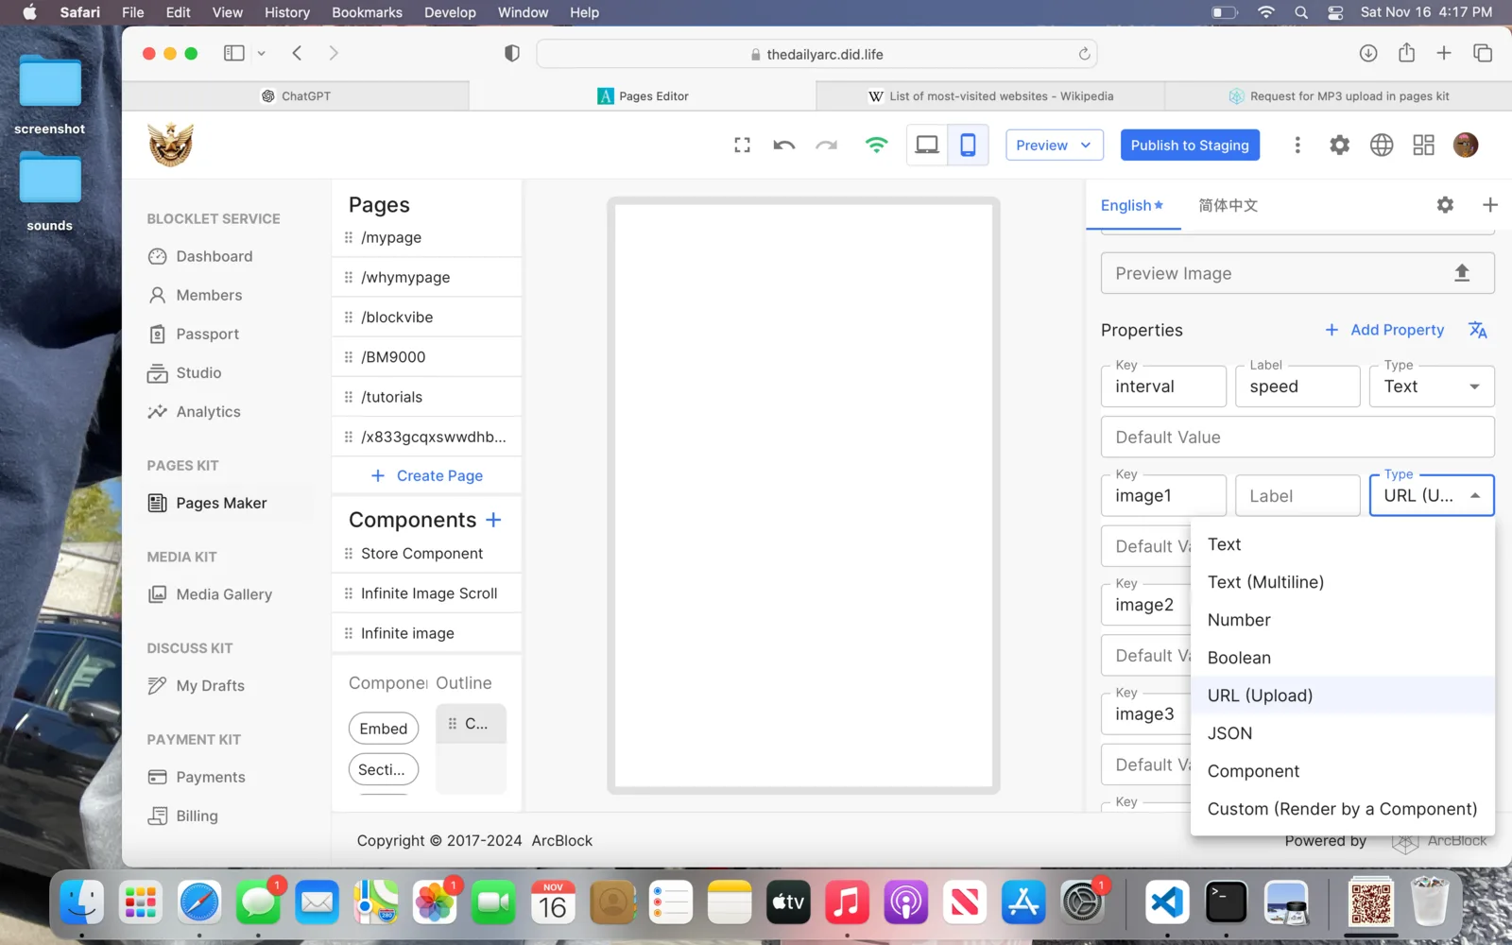Toggle fullscreen editor mode icon
The image size is (1512, 945).
(x=743, y=145)
